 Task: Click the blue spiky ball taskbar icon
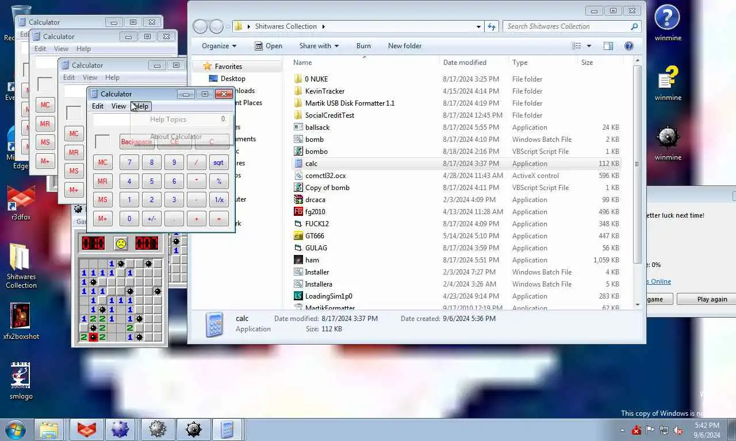coord(121,430)
